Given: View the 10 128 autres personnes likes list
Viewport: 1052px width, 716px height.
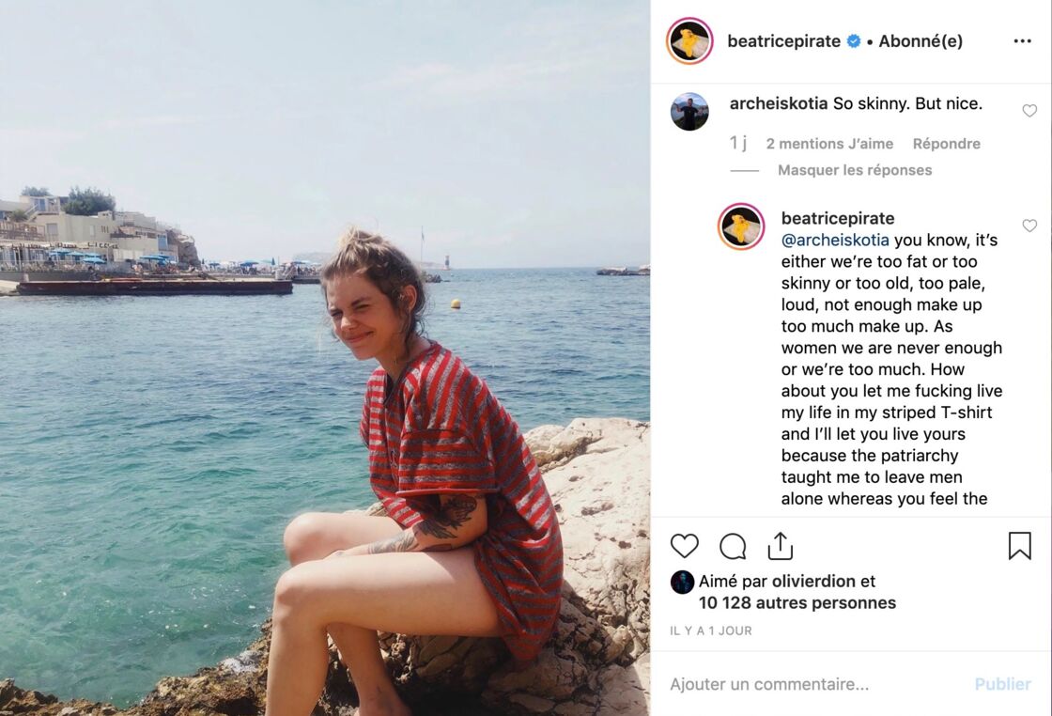Looking at the screenshot, I should [x=797, y=602].
